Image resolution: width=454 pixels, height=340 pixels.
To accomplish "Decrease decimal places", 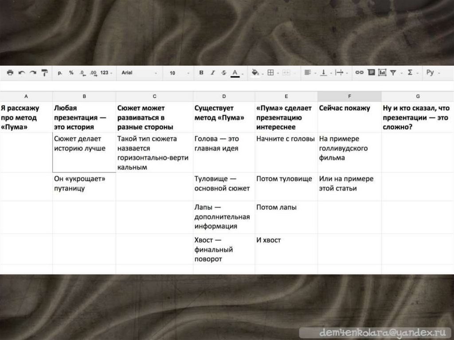I will click(x=82, y=73).
